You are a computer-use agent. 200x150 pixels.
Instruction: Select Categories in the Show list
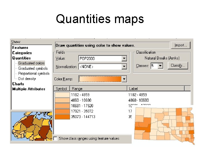22,53
